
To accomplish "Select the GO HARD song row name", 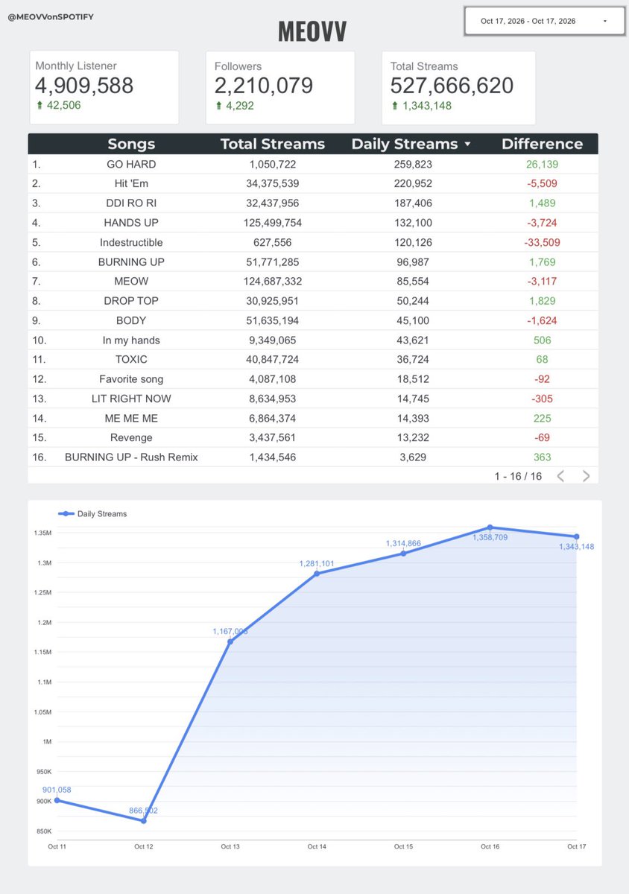I will [131, 164].
